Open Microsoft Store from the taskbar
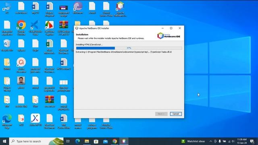The width and height of the screenshot is (258, 145). (x=96, y=141)
